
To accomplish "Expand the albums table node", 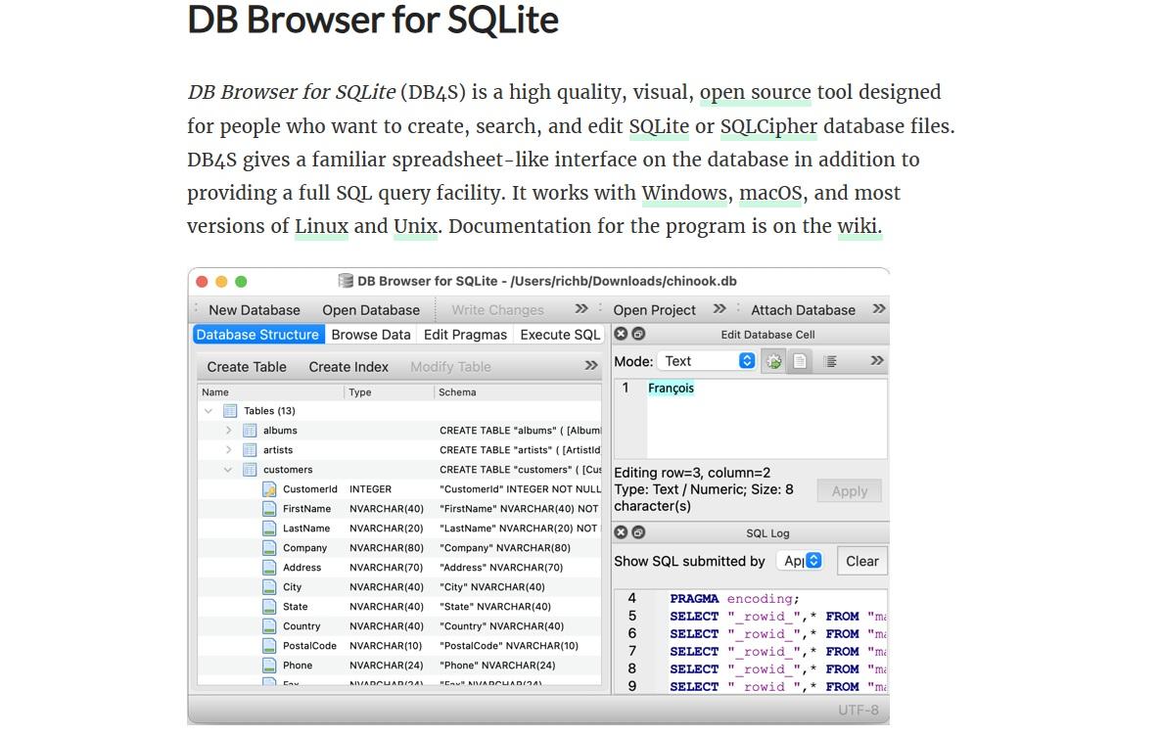I will 229,430.
